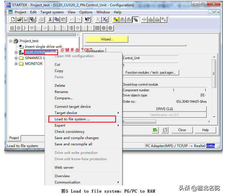The height and width of the screenshot is (196, 225).
Task: Click the context Help pointer icon
Action: tap(87, 20)
